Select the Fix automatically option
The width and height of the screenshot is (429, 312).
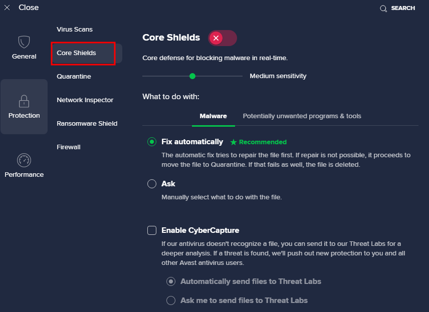point(151,142)
